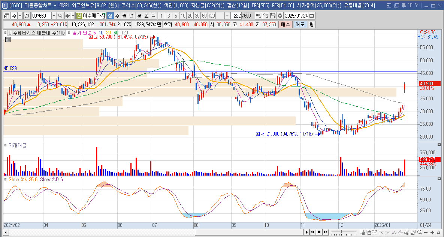This screenshot has height=237, width=444.
Task: Click the dotted region chart icon
Action: click(375, 233)
